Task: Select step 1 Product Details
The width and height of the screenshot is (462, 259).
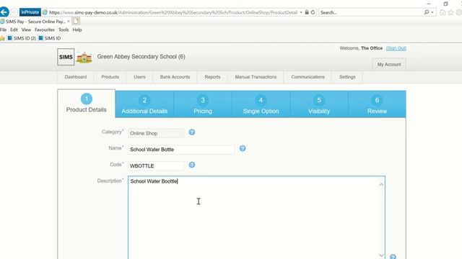Action: click(87, 104)
